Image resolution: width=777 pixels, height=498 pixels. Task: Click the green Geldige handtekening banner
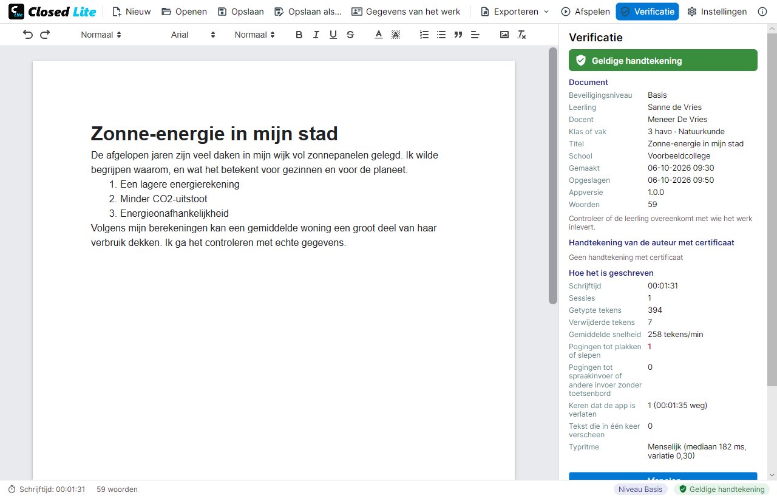[663, 60]
